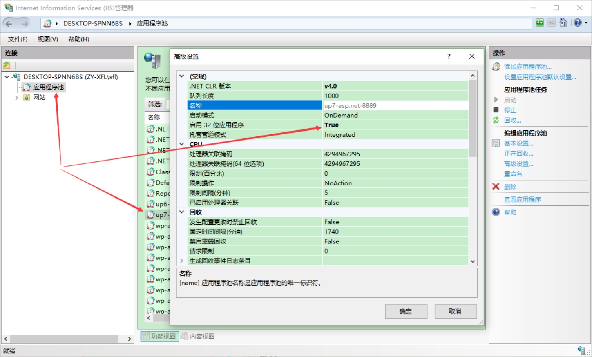Open the 视图(V) menu
The image size is (592, 357).
(48, 39)
